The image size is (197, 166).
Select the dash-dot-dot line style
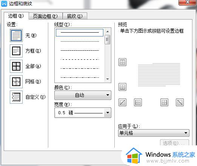point(80,77)
